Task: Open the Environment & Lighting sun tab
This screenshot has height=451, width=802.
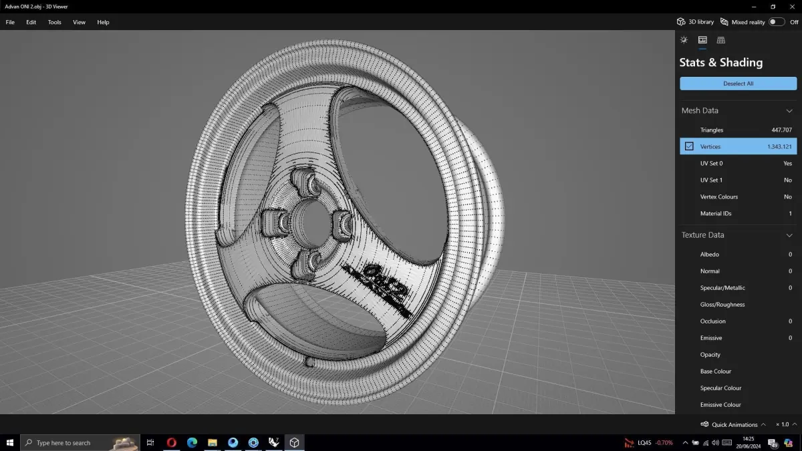Action: (684, 40)
